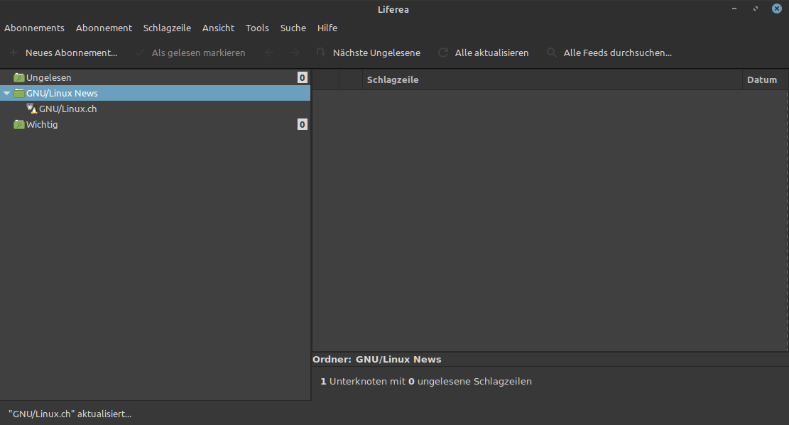Click the back arrow toolbar icon
789x425 pixels.
(270, 53)
